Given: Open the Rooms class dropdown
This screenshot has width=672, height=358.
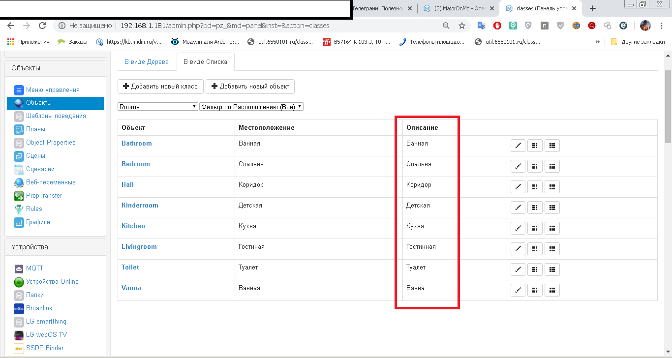Looking at the screenshot, I should point(158,107).
